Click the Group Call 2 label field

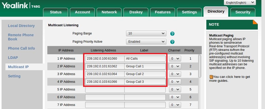point(145,74)
